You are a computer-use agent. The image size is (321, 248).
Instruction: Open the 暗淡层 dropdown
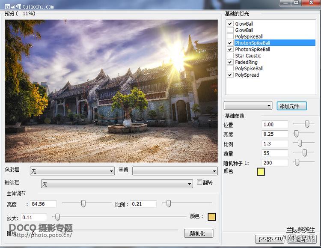click(x=117, y=184)
